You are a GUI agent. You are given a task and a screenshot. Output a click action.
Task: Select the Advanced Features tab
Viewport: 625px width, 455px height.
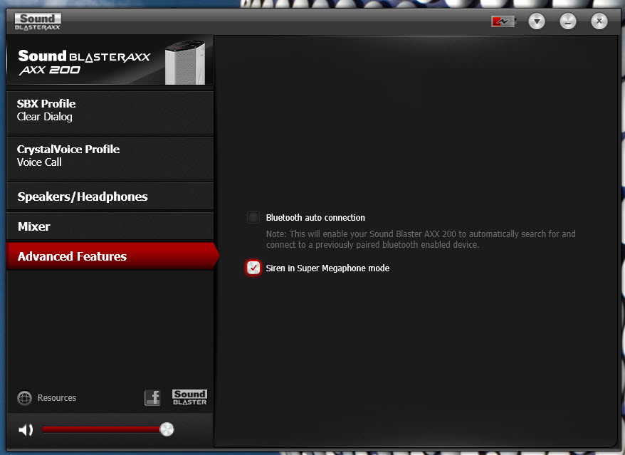click(112, 256)
